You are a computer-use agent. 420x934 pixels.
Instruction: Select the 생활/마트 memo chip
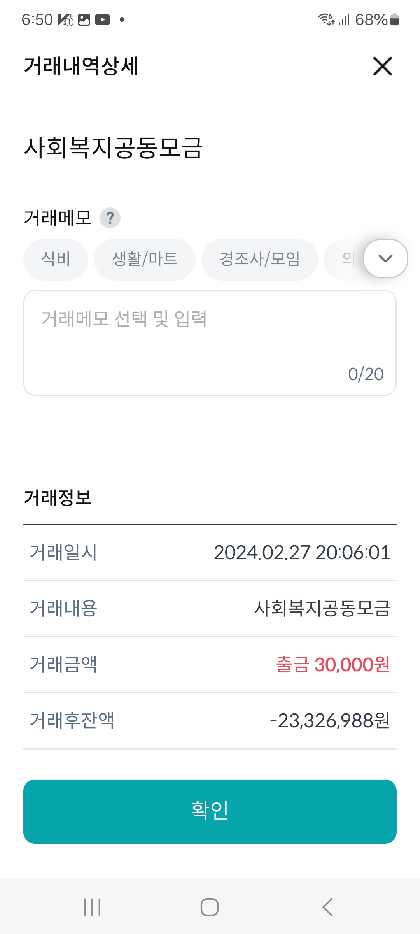coord(145,259)
